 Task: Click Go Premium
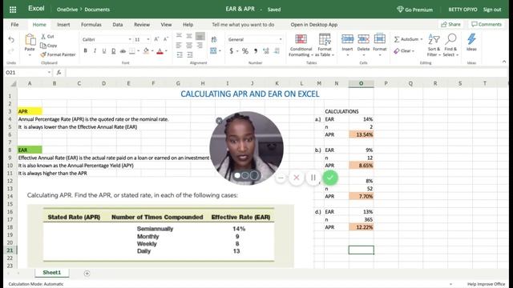pos(415,10)
